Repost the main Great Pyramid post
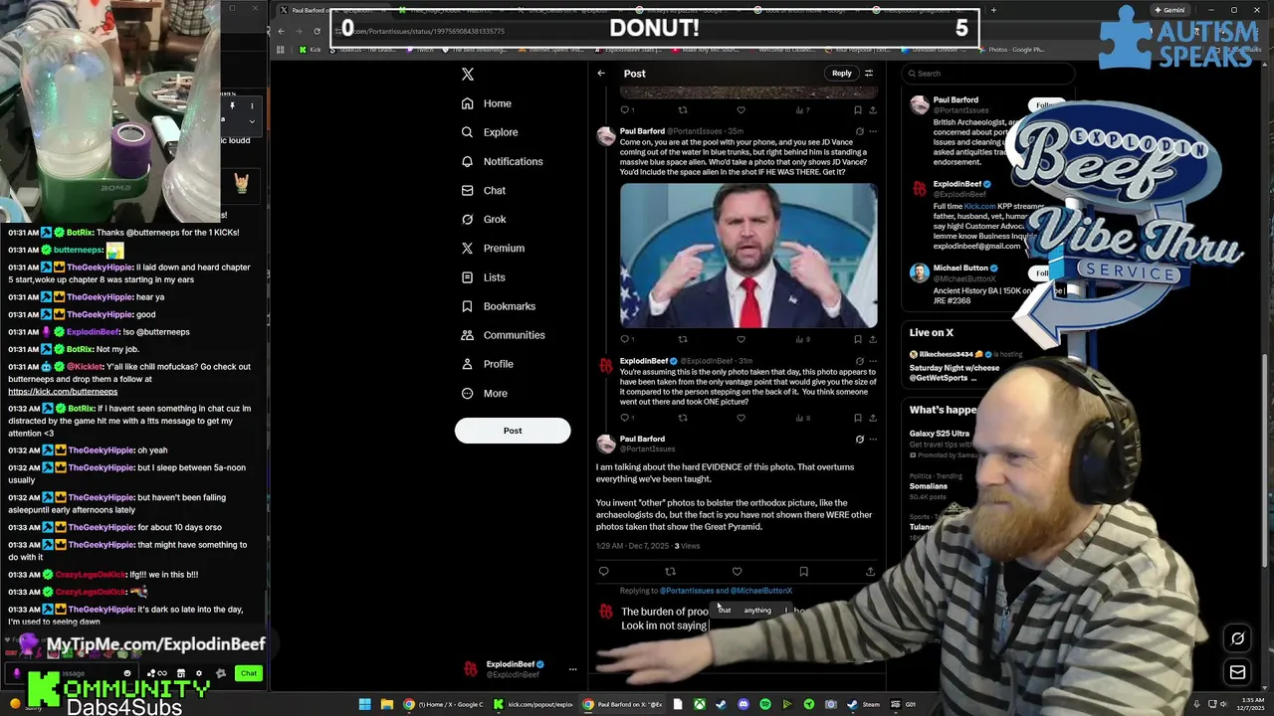This screenshot has width=1274, height=716. pyautogui.click(x=670, y=572)
